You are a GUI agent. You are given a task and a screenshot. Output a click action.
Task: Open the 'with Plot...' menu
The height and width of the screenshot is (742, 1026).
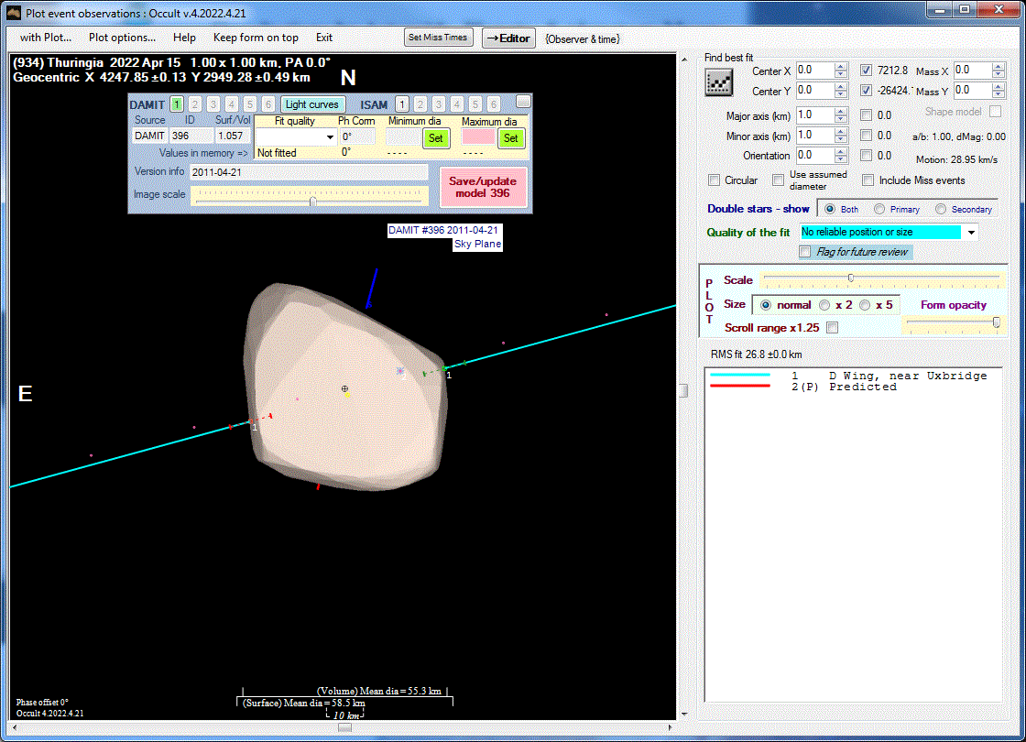point(46,38)
